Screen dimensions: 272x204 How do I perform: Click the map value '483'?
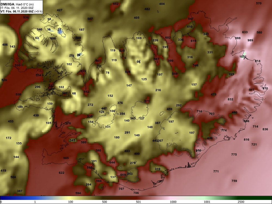pyautogui.click(x=127, y=151)
